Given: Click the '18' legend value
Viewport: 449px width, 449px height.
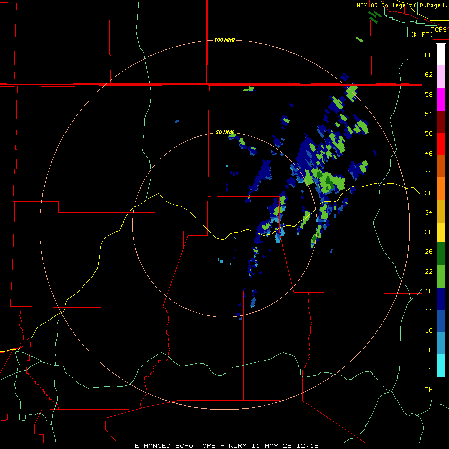Looking at the screenshot, I should (x=429, y=291).
